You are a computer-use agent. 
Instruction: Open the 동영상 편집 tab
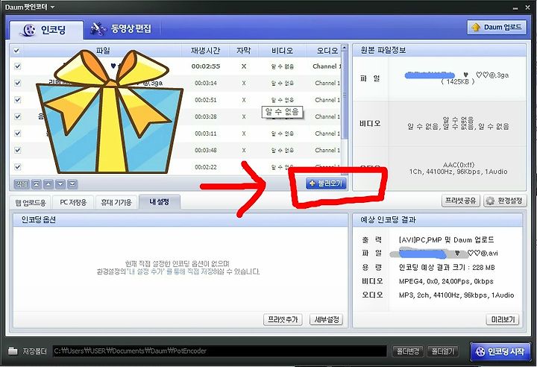[x=121, y=28]
